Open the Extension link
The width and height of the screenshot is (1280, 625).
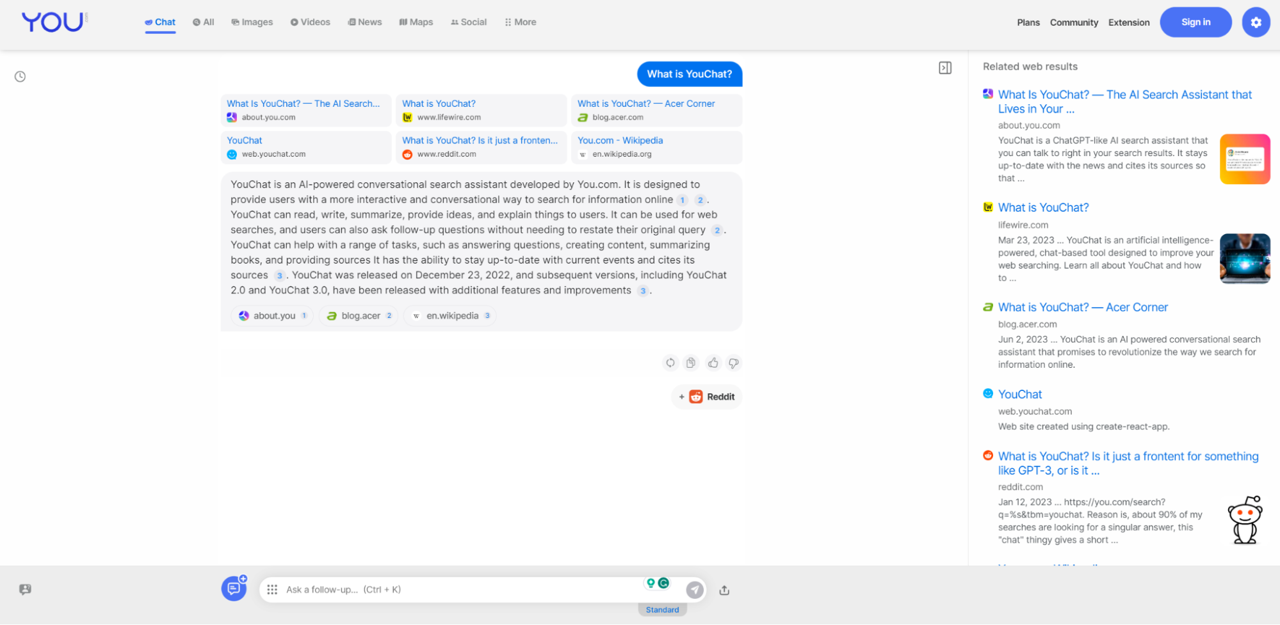1129,22
